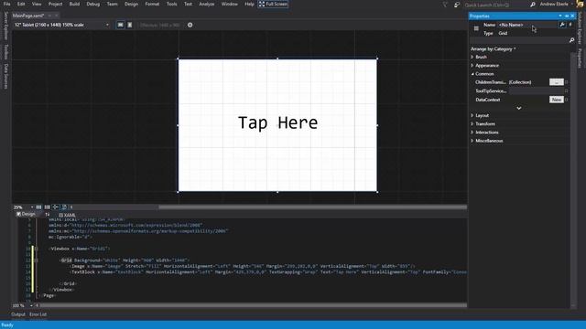This screenshot has height=329, width=586.
Task: Set the designer to portrait orientation
Action: (130, 25)
